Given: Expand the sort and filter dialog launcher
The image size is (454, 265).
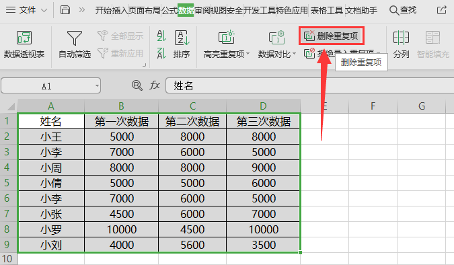Looking at the screenshot, I should (144, 65).
